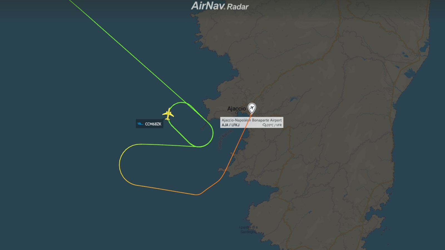This screenshot has width=445, height=250.
Task: Click the small blue lake east of the airport
Action: [294, 99]
